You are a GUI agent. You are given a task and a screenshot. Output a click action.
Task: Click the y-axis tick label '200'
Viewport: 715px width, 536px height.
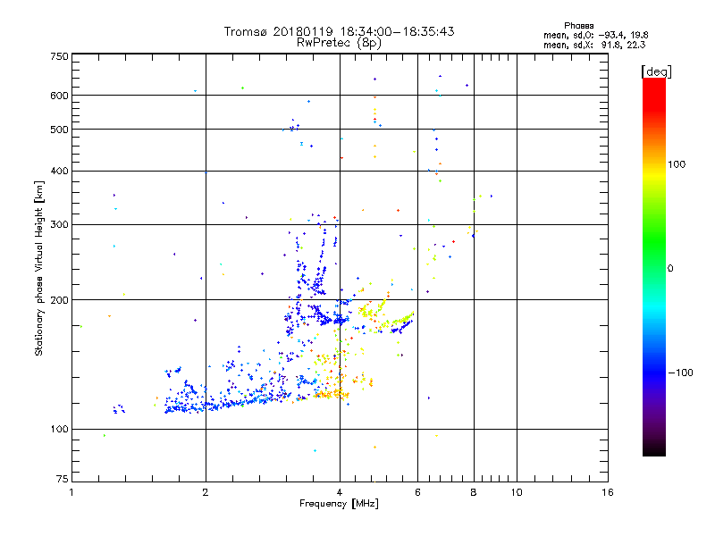coord(59,300)
